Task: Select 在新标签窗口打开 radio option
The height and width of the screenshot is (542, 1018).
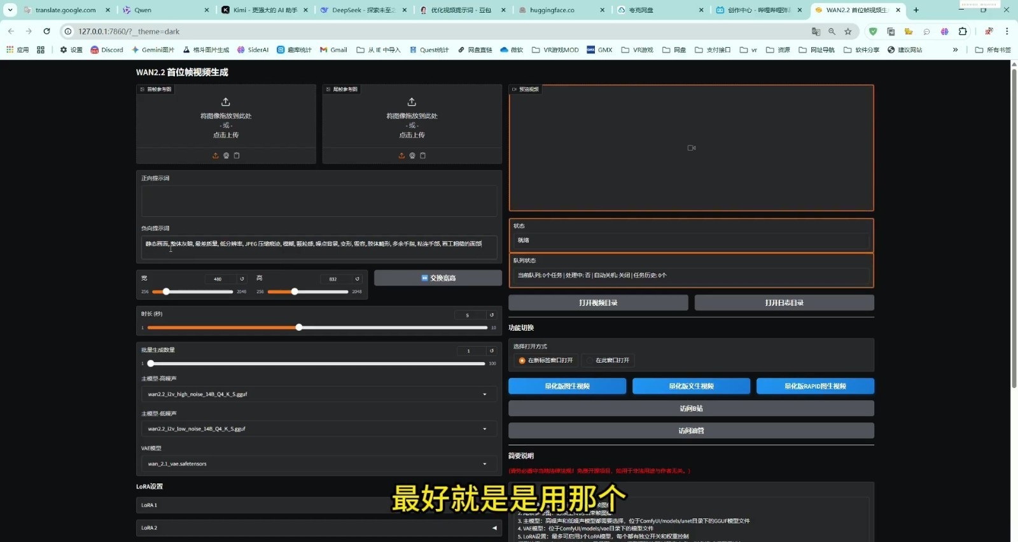Action: tap(522, 361)
